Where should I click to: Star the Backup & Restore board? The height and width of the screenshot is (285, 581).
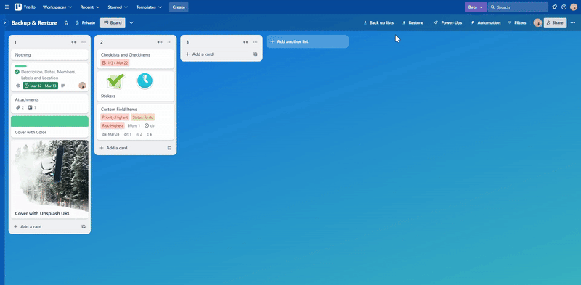pos(66,23)
